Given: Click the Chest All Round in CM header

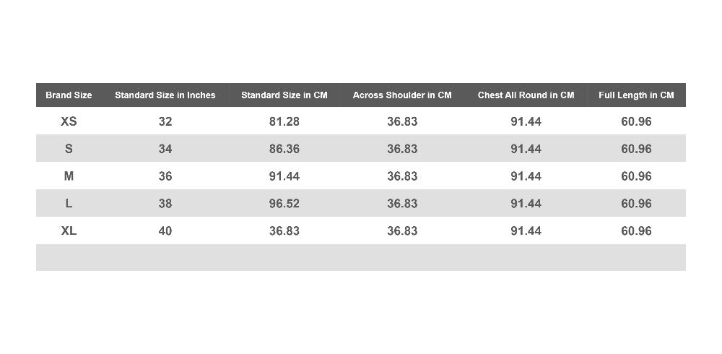Looking at the screenshot, I should (x=526, y=95).
